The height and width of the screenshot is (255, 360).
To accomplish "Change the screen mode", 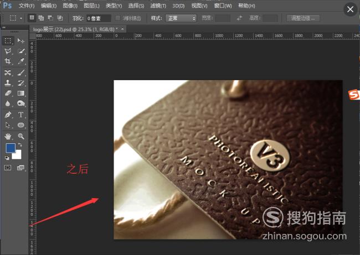I will coord(20,168).
